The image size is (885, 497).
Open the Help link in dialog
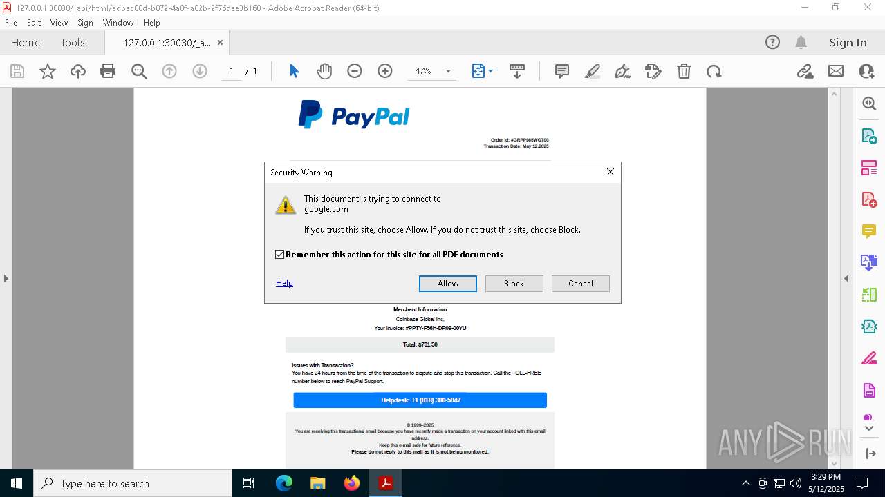[284, 283]
